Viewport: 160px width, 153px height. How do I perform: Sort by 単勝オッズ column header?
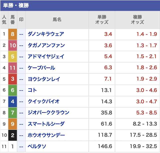(x=102, y=20)
